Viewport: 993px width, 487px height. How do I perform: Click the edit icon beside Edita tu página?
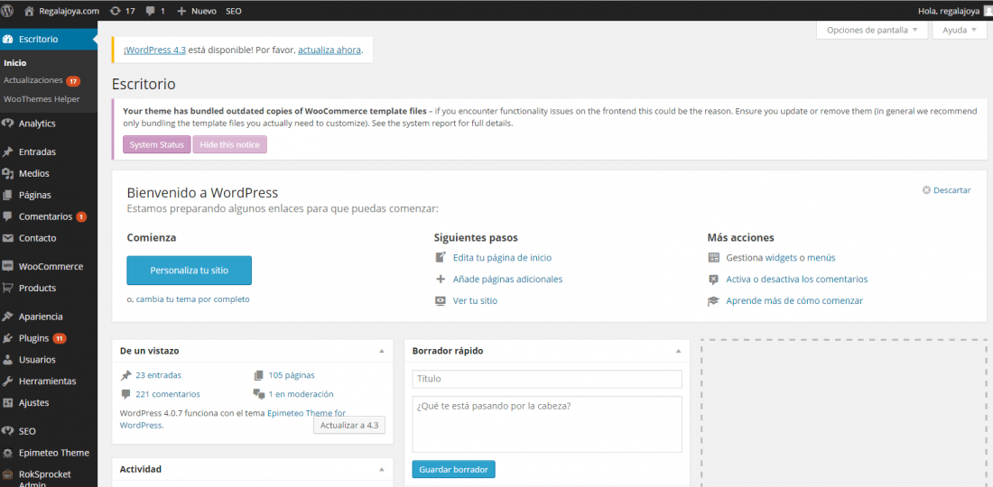[x=441, y=257]
